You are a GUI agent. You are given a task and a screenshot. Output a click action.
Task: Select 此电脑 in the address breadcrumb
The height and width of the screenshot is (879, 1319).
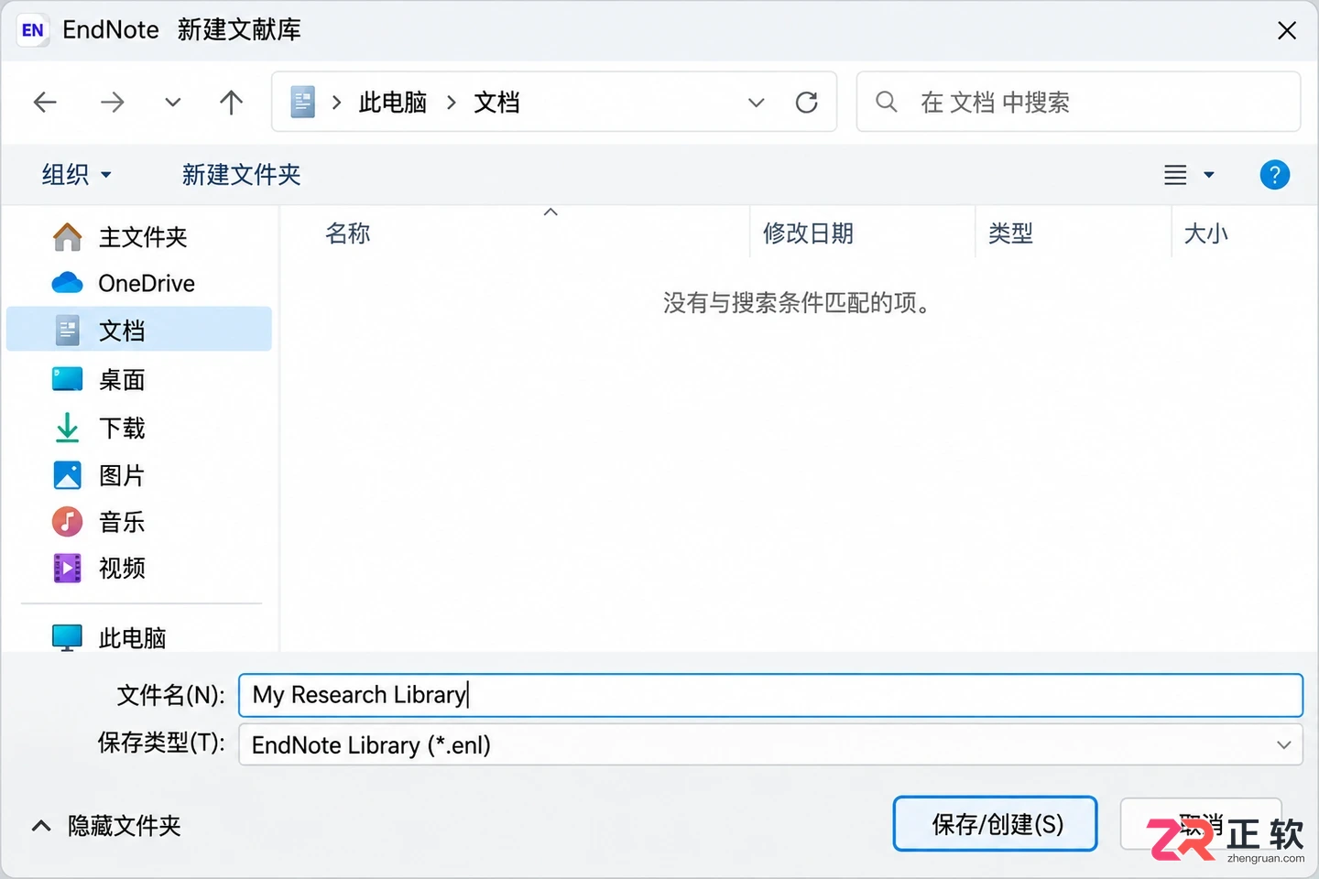(x=393, y=103)
